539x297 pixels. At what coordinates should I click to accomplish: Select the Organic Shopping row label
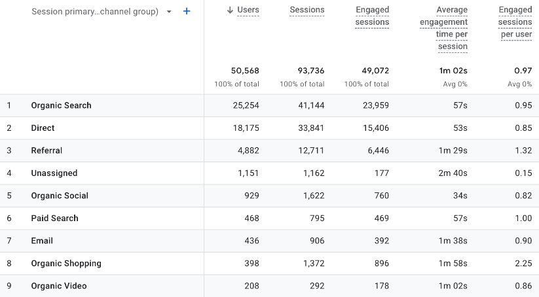point(65,264)
